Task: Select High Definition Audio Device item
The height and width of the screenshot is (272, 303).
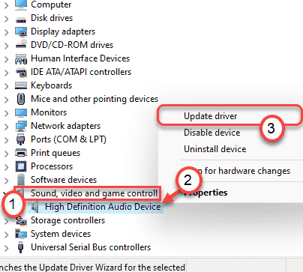Action: coord(103,207)
